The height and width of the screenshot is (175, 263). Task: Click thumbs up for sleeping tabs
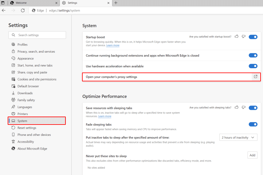click(x=237, y=107)
